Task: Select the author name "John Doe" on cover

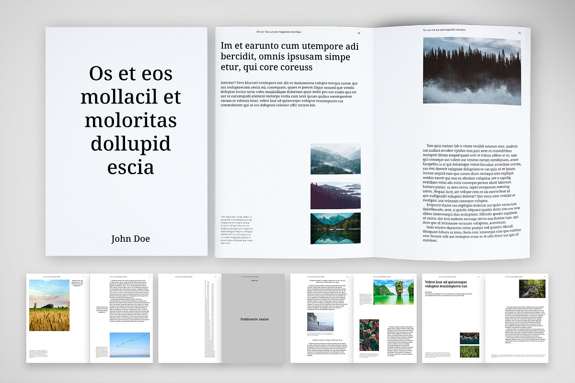Action: pos(130,238)
